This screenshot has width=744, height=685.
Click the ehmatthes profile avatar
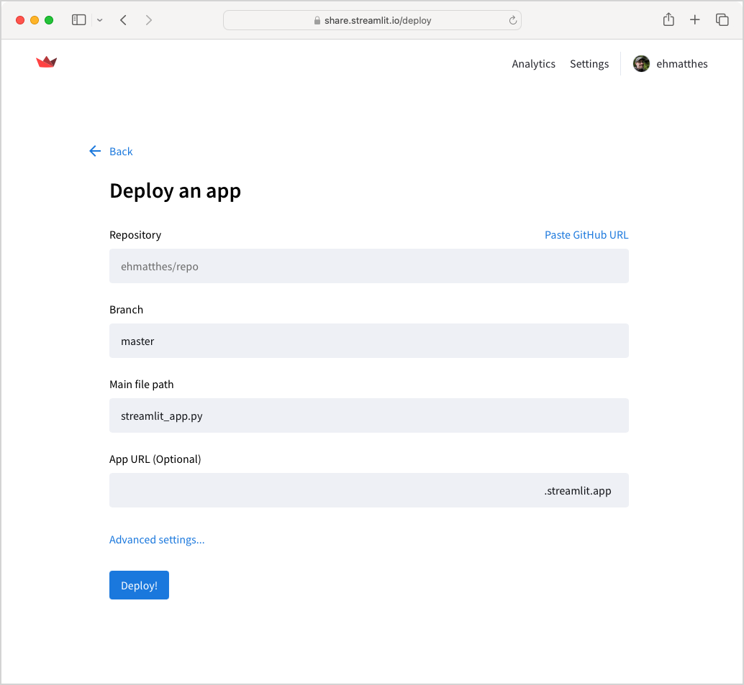pyautogui.click(x=641, y=63)
